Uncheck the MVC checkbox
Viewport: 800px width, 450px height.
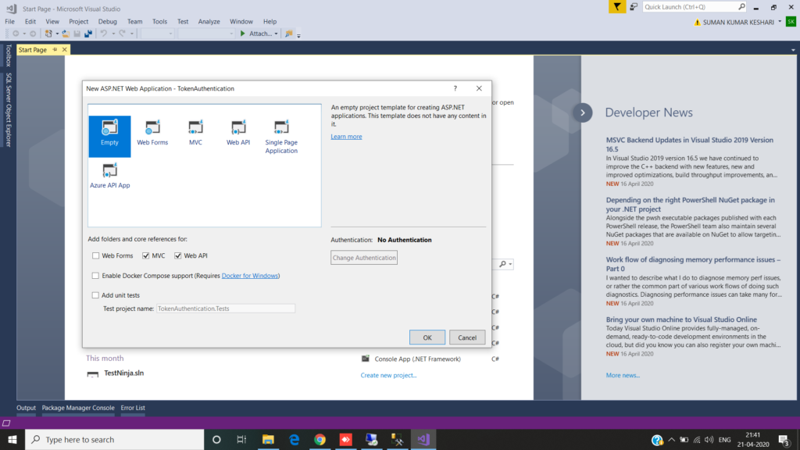(146, 255)
